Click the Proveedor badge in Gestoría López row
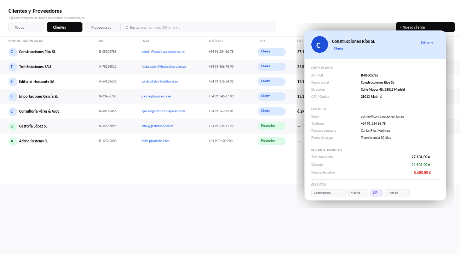The height and width of the screenshot is (255, 460). pos(271,126)
